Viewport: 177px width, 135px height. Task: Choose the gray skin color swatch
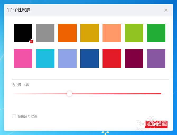(x=45, y=33)
